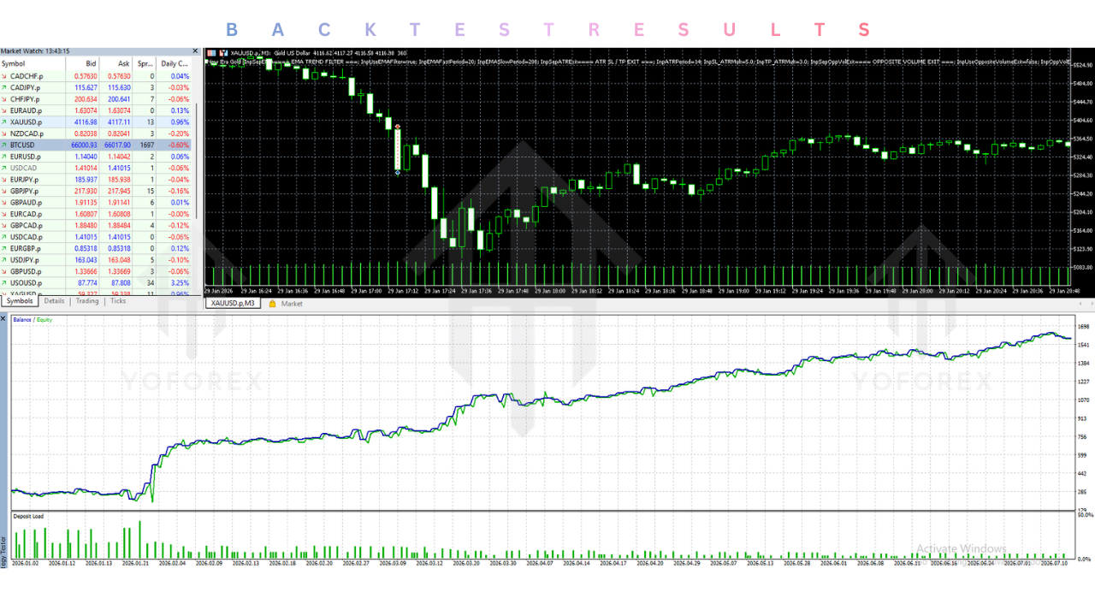Click the Equity legend label
1095x616 pixels.
(44, 320)
